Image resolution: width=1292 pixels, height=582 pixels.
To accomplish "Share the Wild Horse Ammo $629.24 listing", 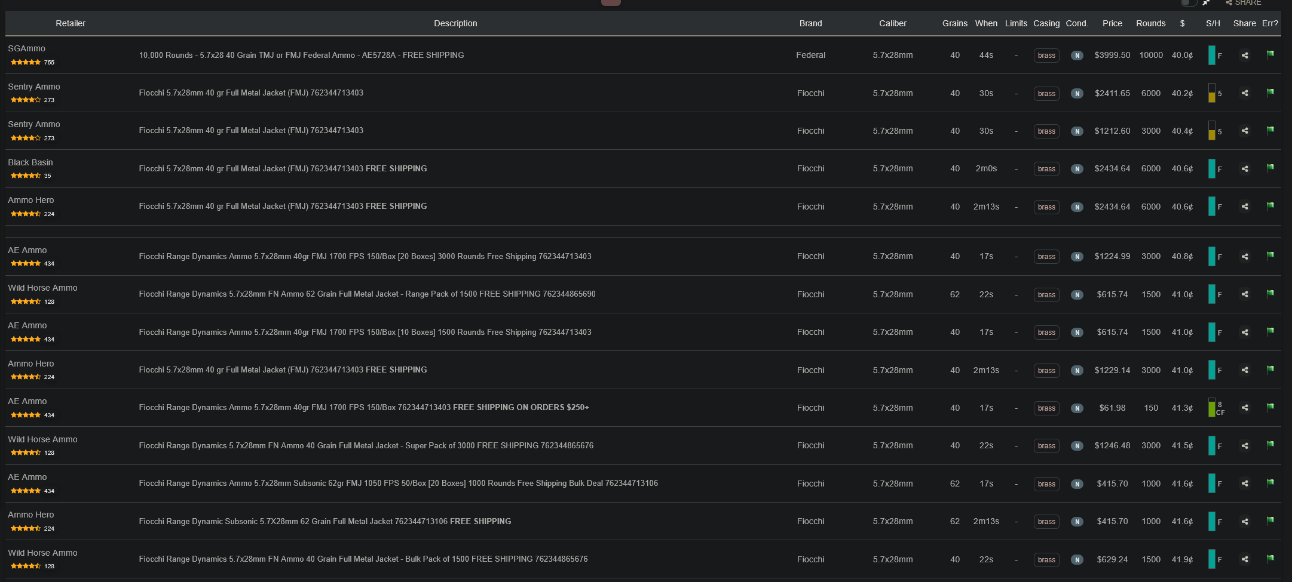I will click(1245, 559).
